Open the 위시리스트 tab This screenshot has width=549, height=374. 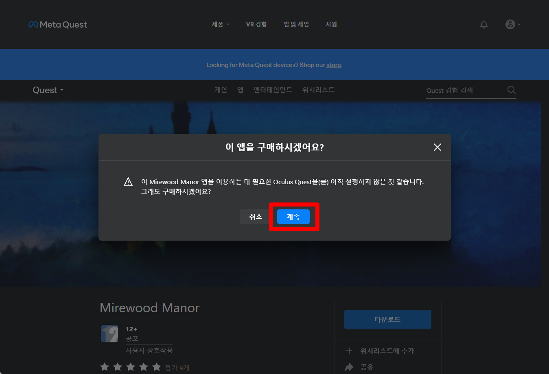pyautogui.click(x=318, y=90)
